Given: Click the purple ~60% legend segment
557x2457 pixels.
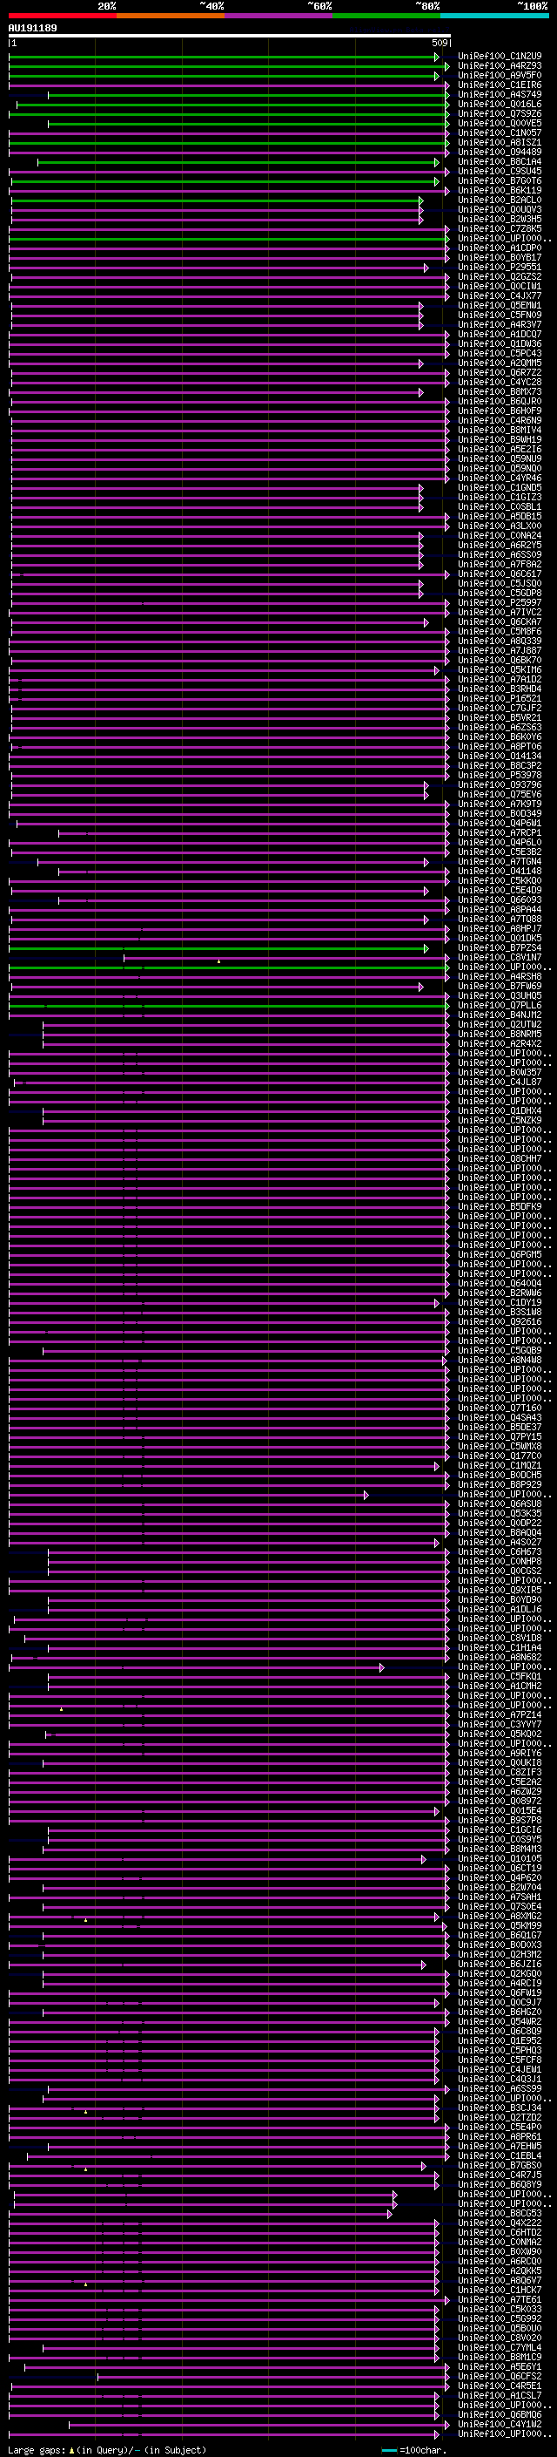Looking at the screenshot, I should [279, 16].
